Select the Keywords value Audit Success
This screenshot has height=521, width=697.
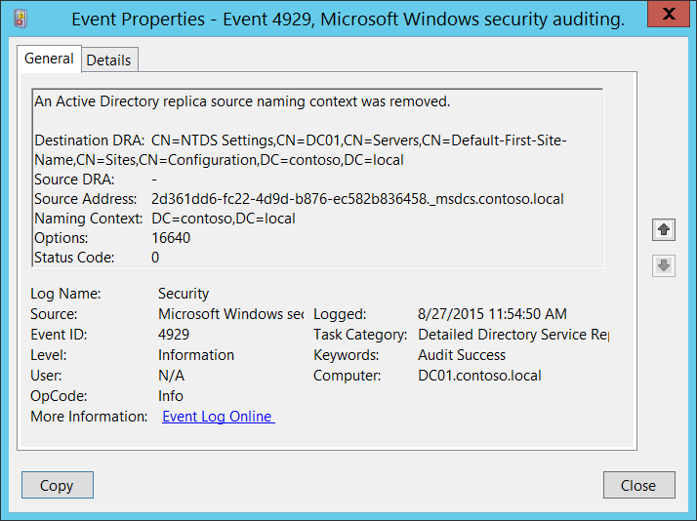tap(462, 355)
